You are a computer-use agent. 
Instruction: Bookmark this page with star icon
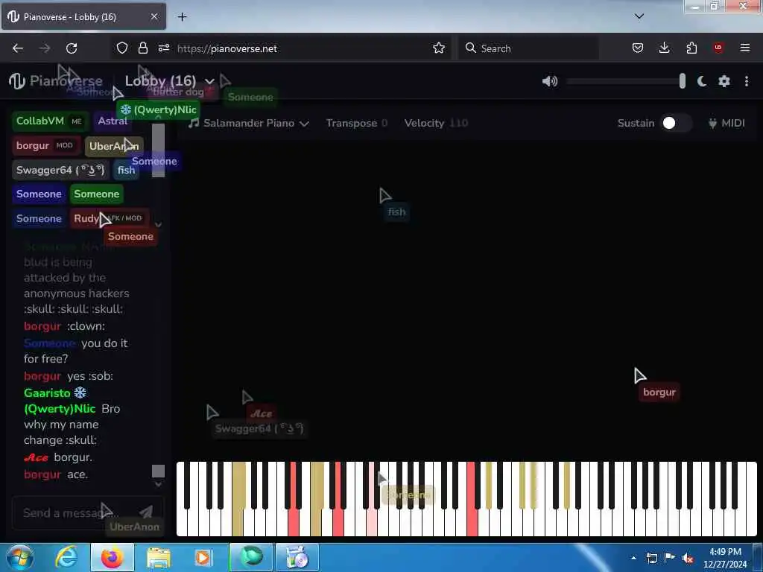438,48
